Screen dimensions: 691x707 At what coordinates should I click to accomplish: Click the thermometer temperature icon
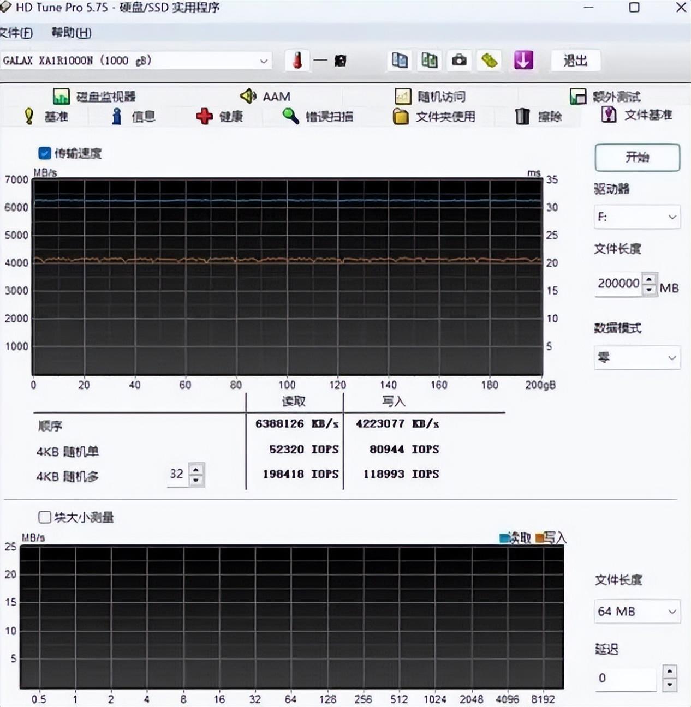click(297, 61)
